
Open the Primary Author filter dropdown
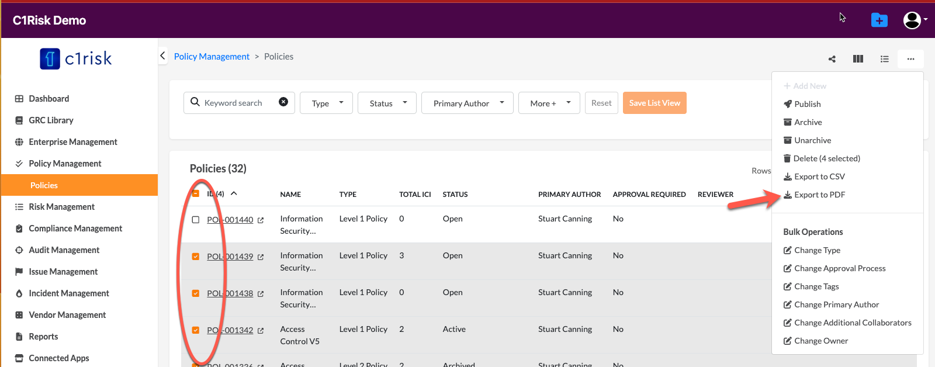467,103
